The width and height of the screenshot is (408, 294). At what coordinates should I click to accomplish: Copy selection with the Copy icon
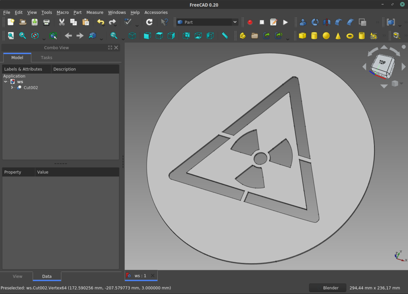pos(73,22)
